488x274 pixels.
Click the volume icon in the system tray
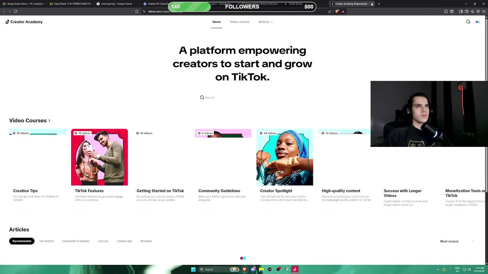point(469,269)
